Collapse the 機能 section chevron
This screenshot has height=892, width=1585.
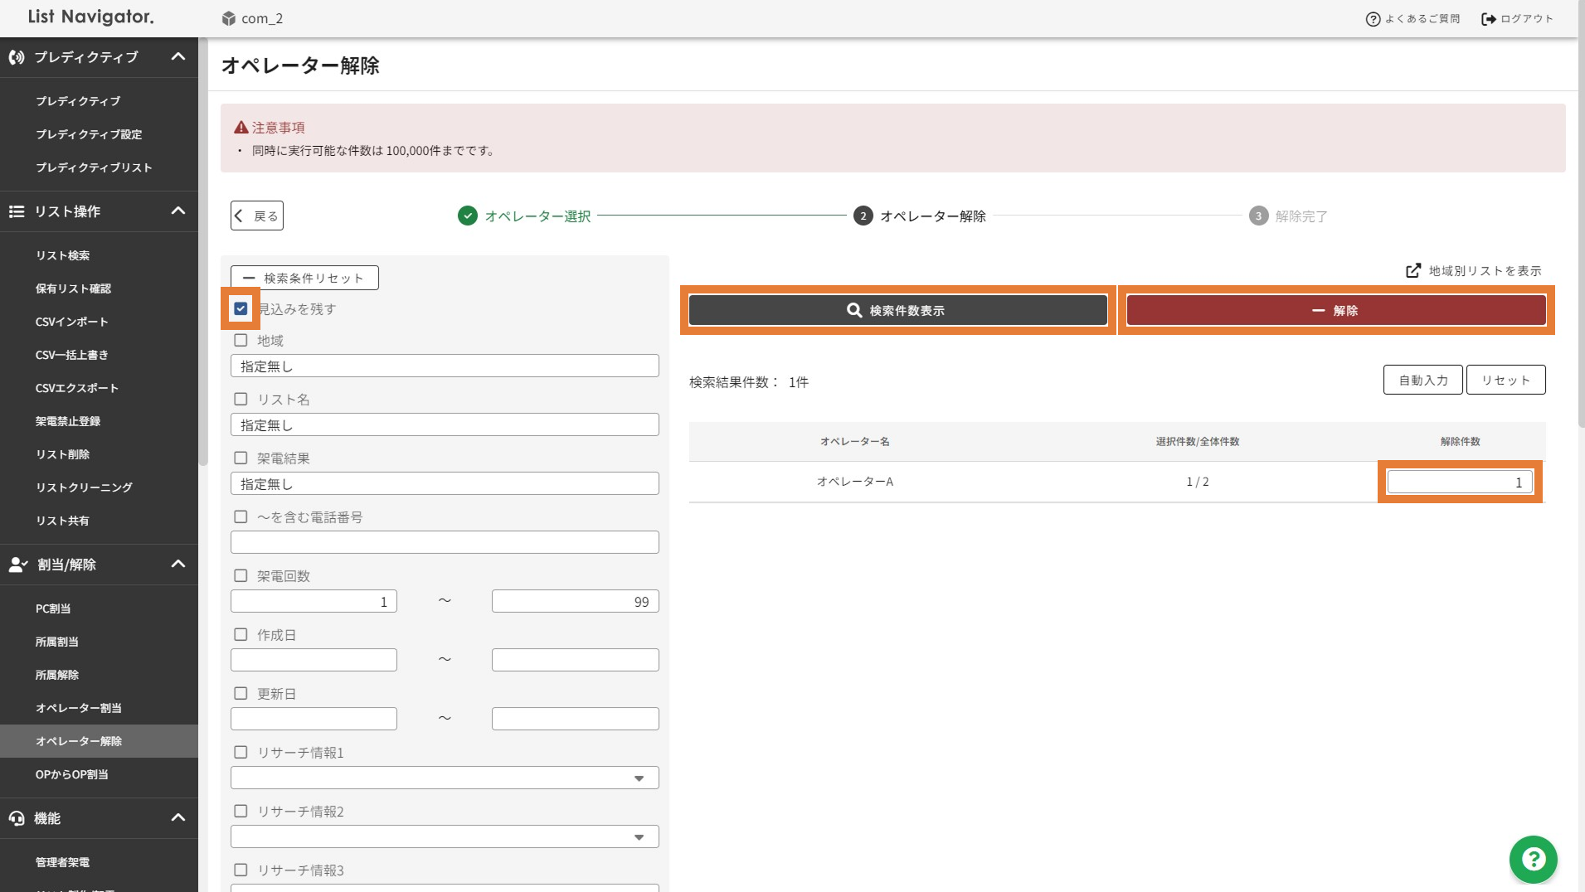click(177, 818)
